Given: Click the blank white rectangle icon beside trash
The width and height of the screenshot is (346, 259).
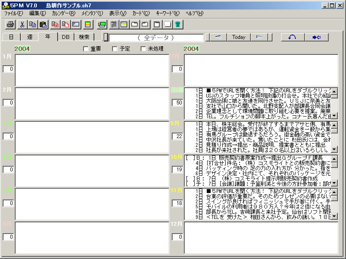Looking at the screenshot, I should (x=168, y=25).
